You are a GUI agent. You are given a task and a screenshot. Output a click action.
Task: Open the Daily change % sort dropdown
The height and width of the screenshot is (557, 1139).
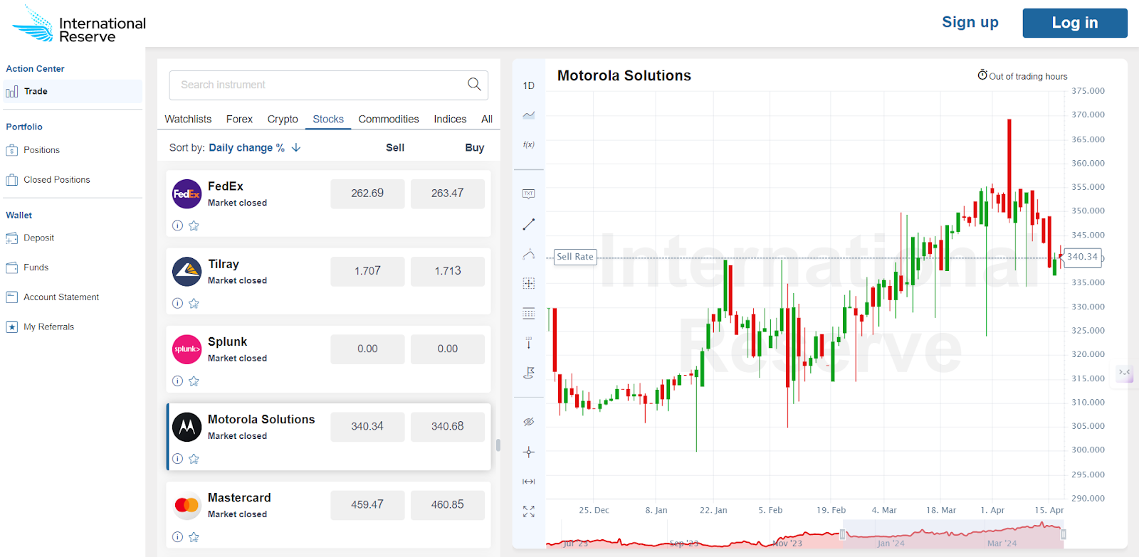[x=246, y=148]
